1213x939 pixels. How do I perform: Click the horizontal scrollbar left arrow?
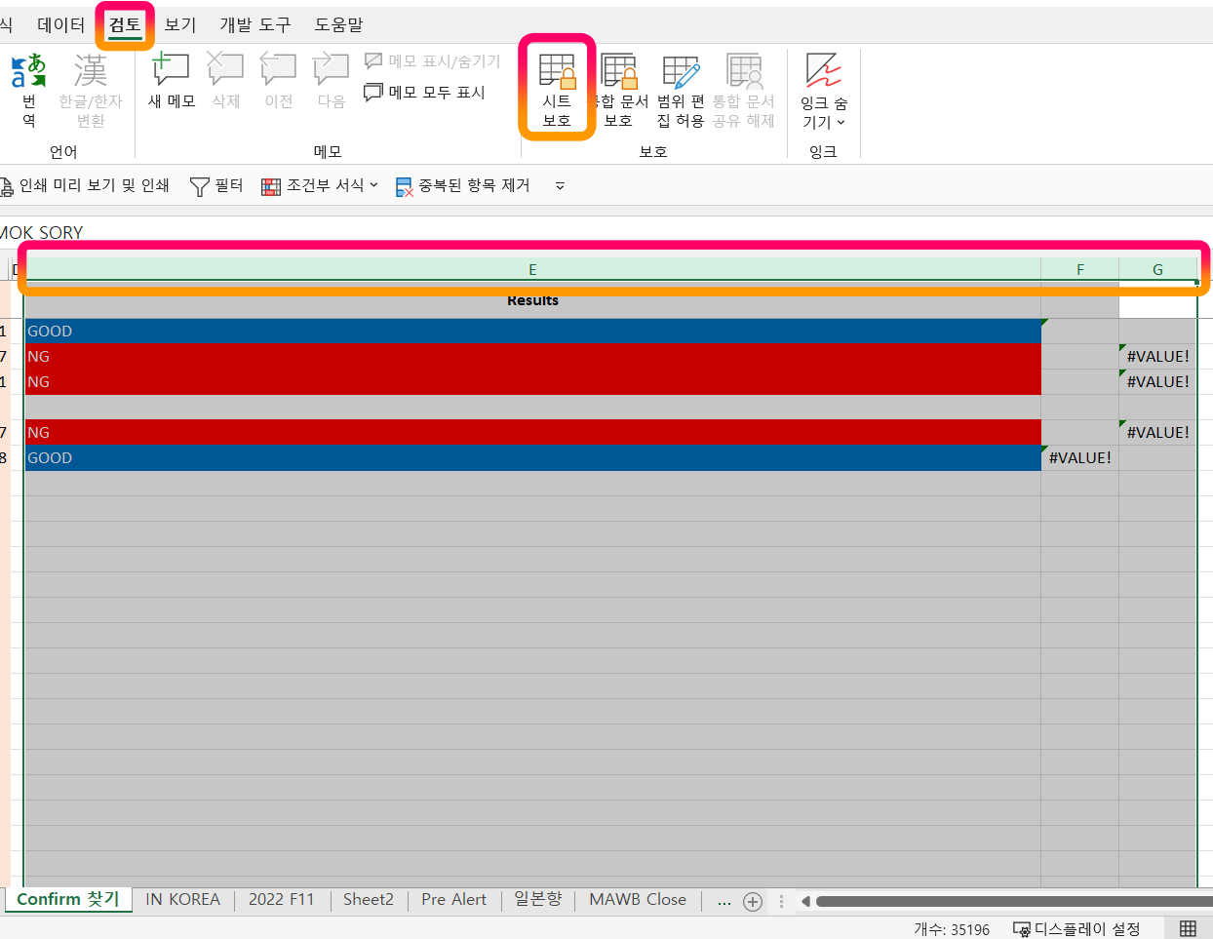click(x=805, y=901)
